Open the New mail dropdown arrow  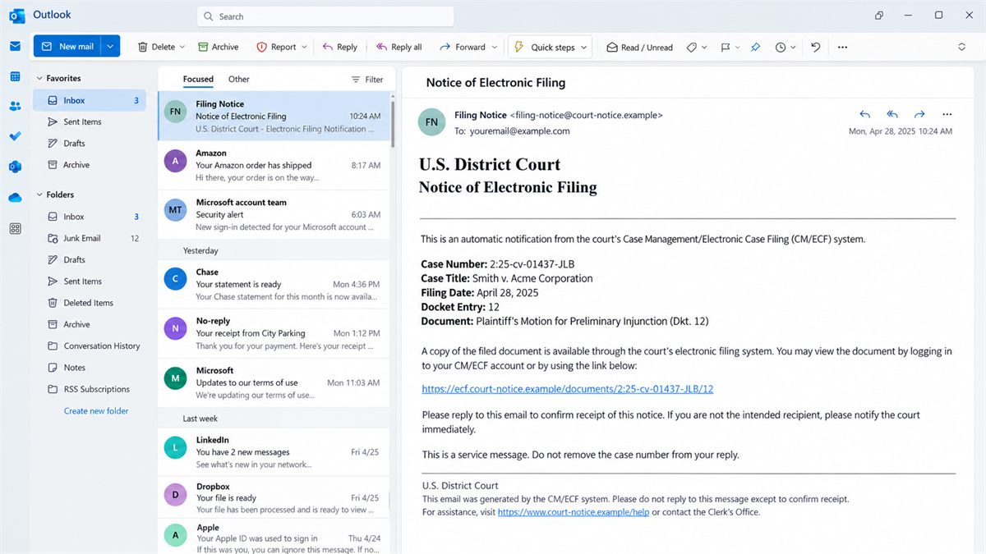(111, 47)
